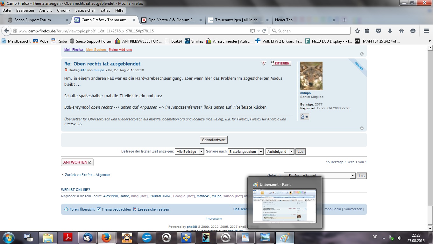Open the Smilies bookmark
The image size is (433, 244).
coord(194,41)
